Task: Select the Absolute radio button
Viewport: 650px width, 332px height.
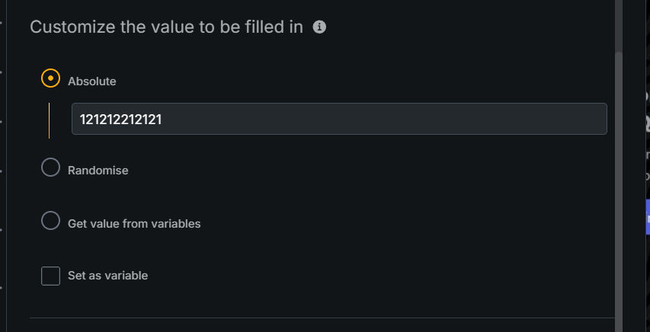Action: 50,79
